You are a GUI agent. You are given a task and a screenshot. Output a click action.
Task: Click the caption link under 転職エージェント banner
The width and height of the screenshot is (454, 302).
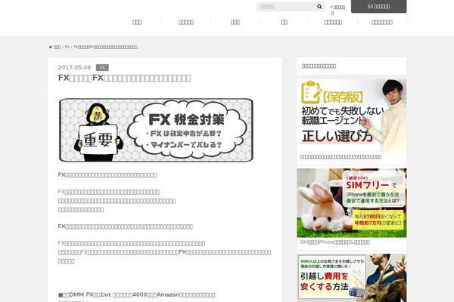point(340,157)
